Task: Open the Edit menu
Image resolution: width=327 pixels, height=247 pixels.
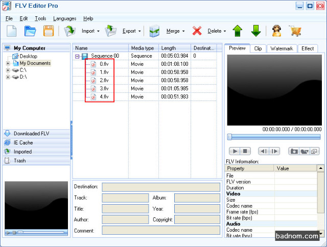Action: click(x=24, y=18)
